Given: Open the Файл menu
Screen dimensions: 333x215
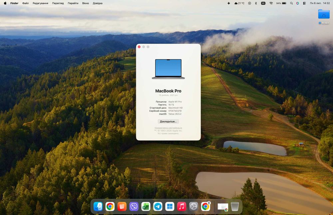Looking at the screenshot, I should click(x=26, y=3).
